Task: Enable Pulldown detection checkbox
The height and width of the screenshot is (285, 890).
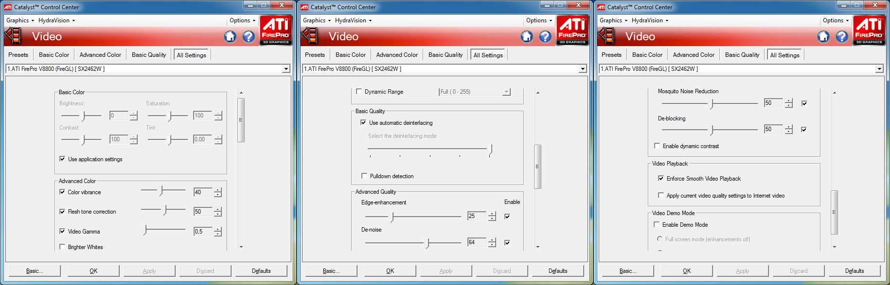Action: (364, 176)
